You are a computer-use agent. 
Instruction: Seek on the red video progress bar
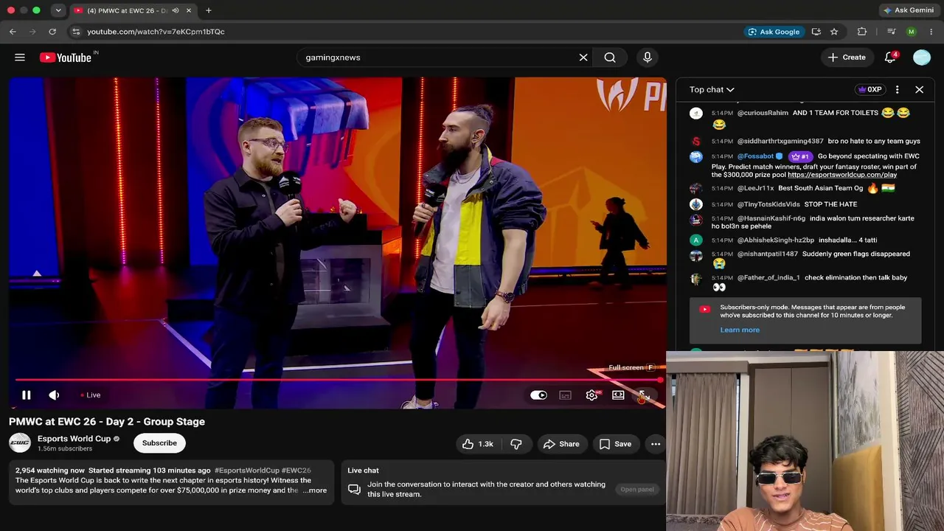[x=338, y=380]
